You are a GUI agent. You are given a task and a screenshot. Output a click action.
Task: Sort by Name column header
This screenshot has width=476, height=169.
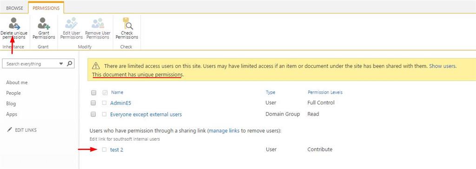point(117,92)
